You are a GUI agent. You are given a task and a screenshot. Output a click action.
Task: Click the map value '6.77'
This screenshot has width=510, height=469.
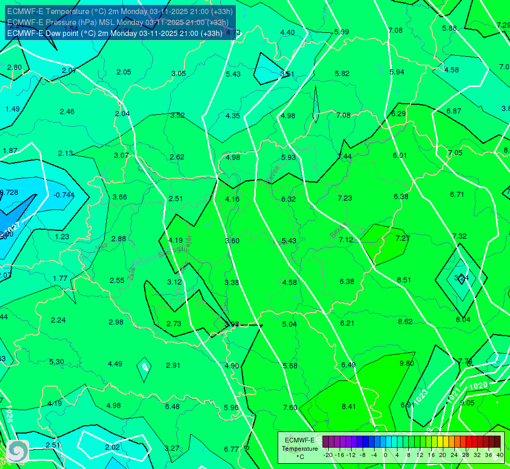tap(231, 450)
